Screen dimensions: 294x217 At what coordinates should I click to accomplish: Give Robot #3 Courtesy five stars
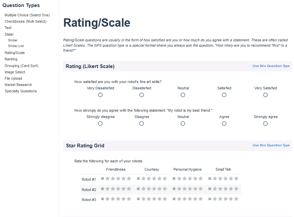(165, 199)
